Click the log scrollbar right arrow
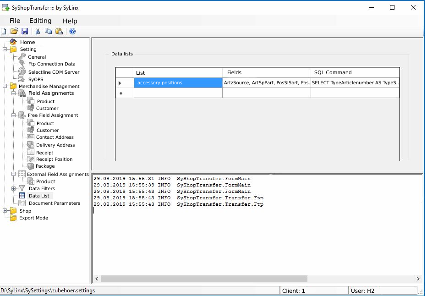The image size is (427, 296). pyautogui.click(x=418, y=279)
